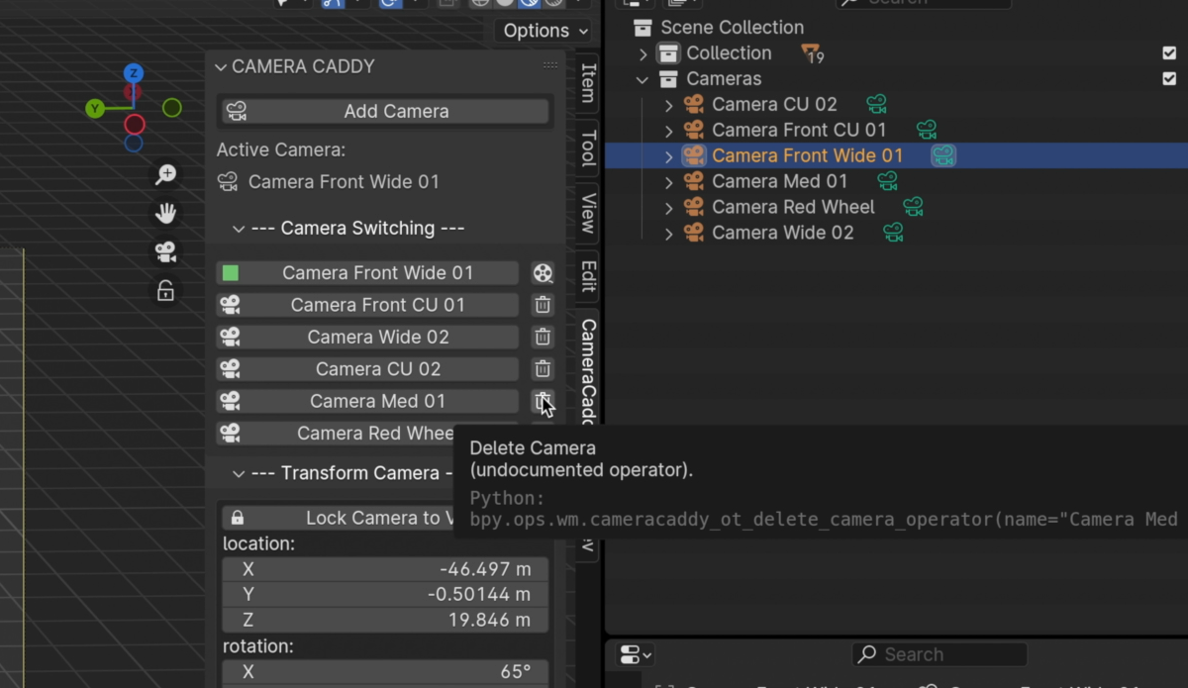The width and height of the screenshot is (1188, 688).
Task: Click the Search field in the lower editor
Action: click(x=940, y=654)
